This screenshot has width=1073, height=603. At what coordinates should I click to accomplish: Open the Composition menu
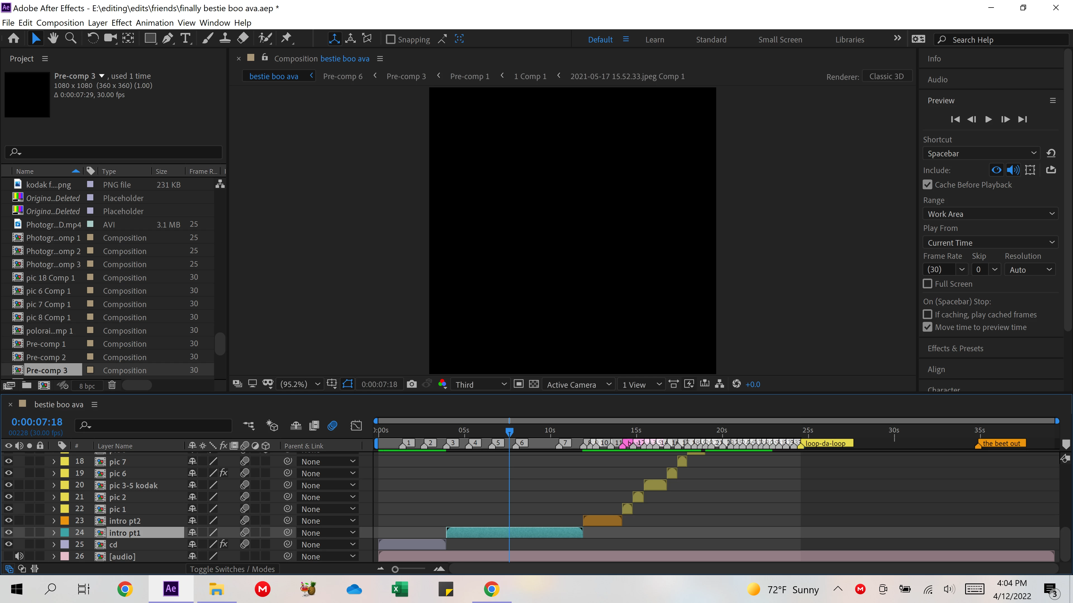[60, 23]
